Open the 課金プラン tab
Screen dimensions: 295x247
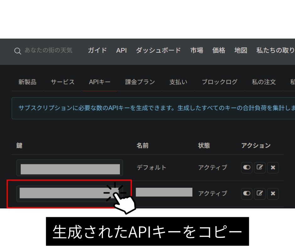(140, 82)
